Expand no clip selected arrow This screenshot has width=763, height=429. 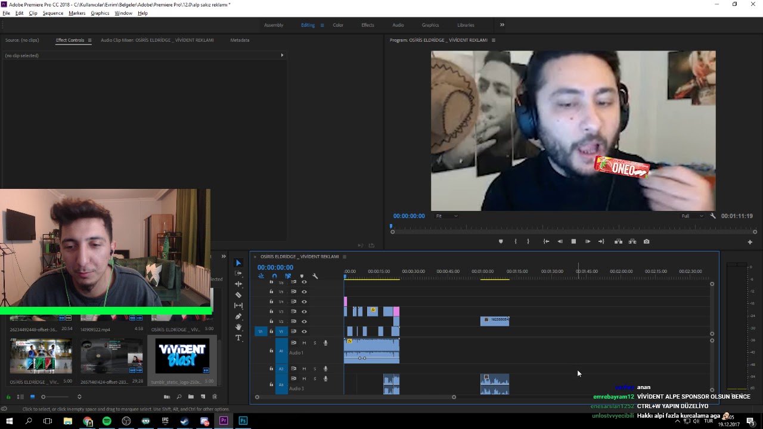(x=282, y=55)
